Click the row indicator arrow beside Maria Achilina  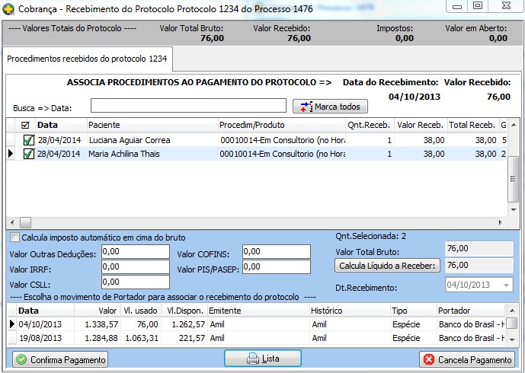coord(11,154)
